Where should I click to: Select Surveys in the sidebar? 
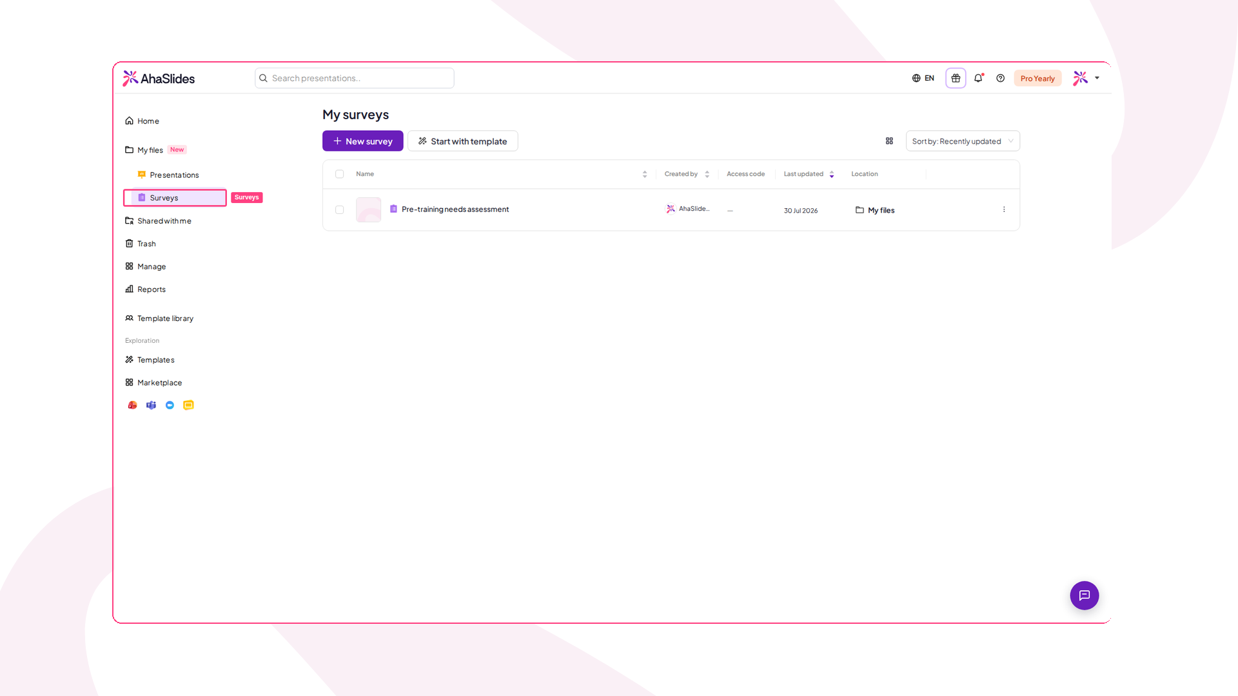[x=175, y=198]
